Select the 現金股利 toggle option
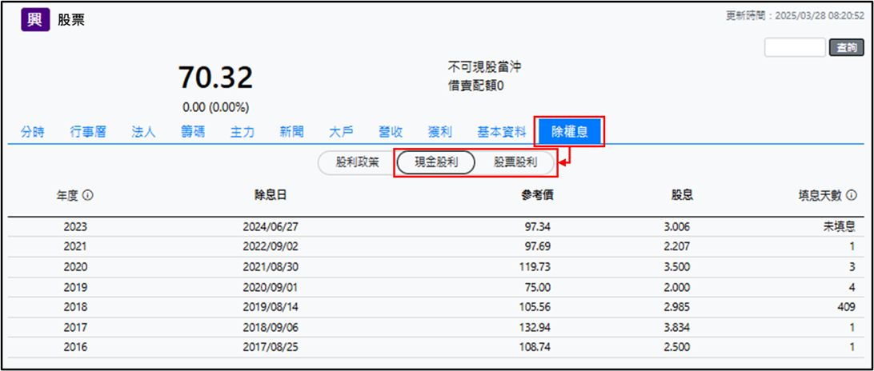The height and width of the screenshot is (371, 874). [436, 162]
